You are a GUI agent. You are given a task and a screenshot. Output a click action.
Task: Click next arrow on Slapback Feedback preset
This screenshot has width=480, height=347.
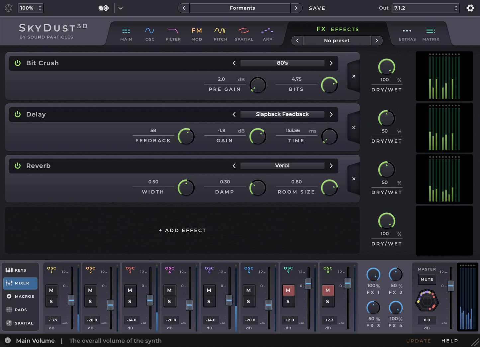pos(331,114)
